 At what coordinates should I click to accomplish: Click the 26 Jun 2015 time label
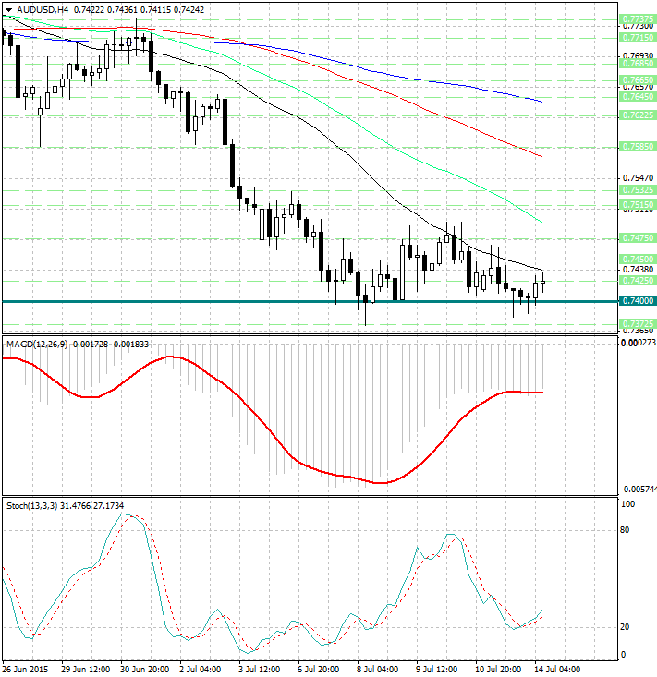26,668
